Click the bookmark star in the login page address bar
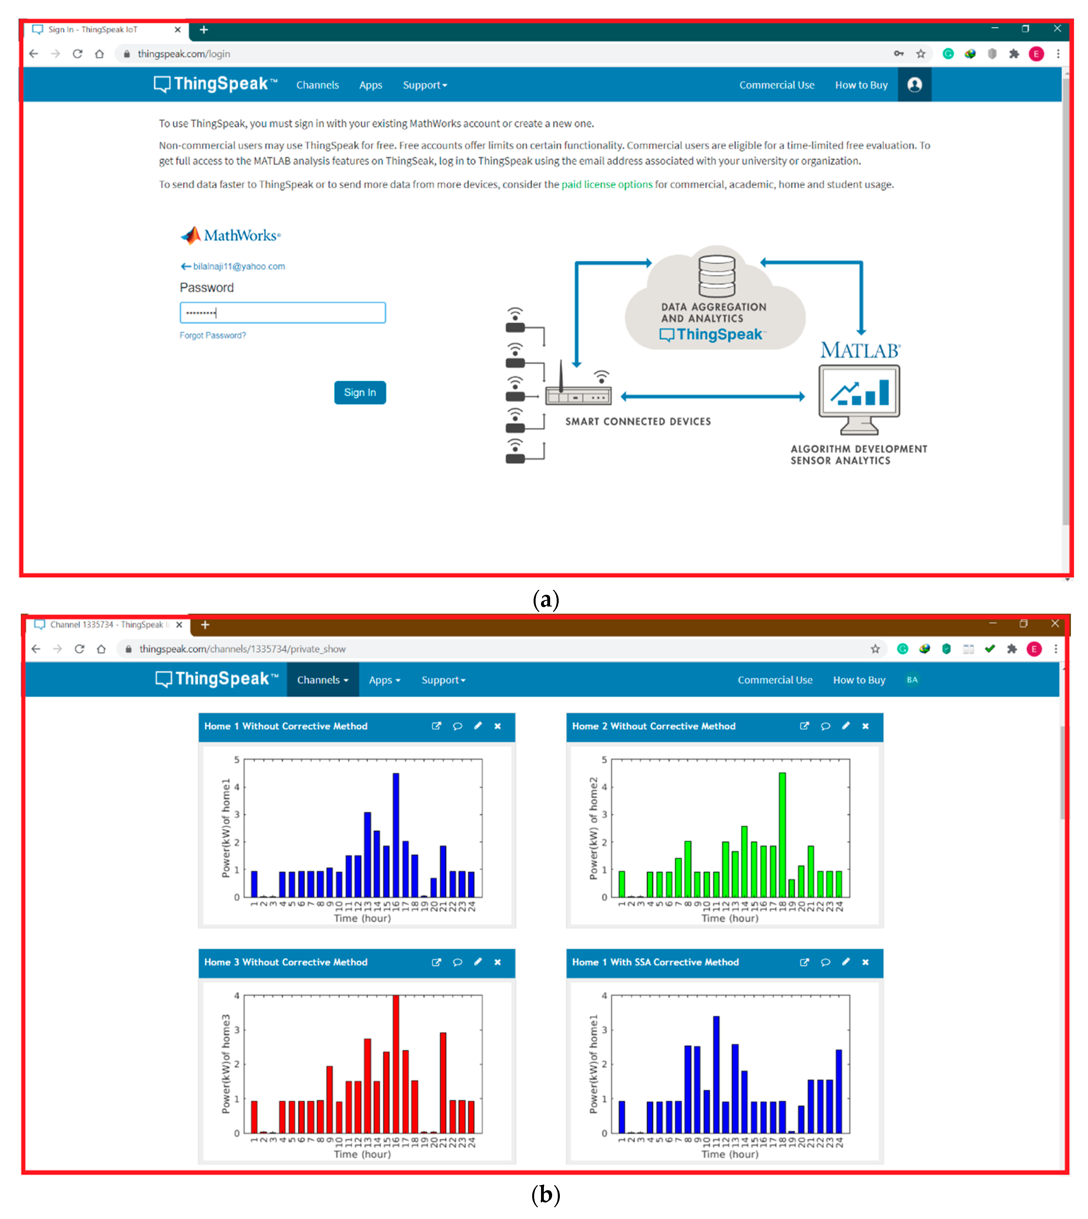1088x1219 pixels. click(x=921, y=54)
